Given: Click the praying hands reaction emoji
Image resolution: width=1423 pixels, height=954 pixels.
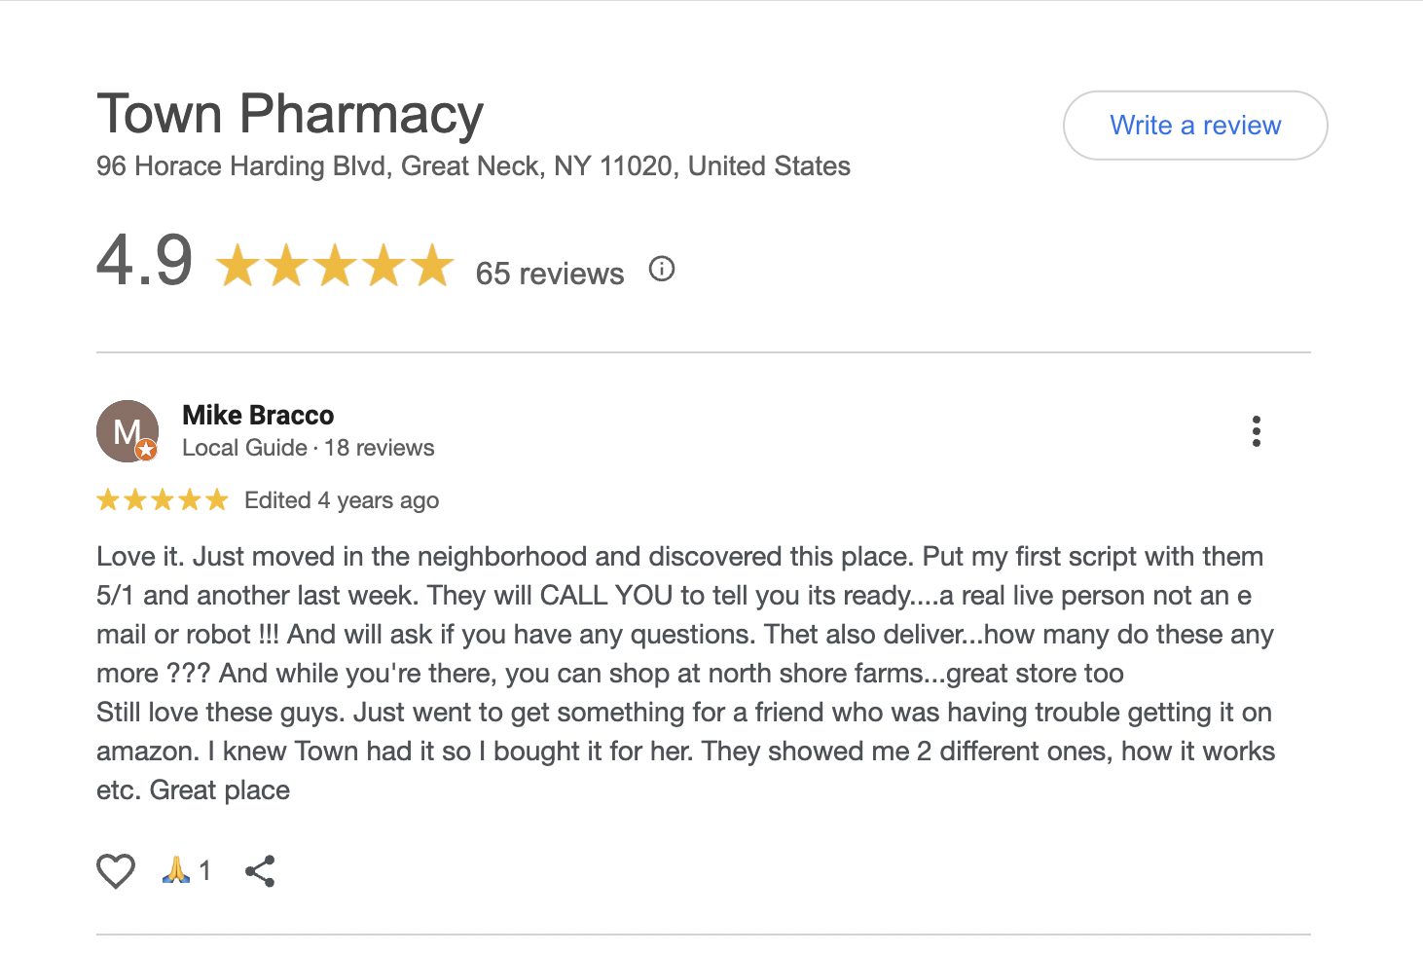Looking at the screenshot, I should point(175,869).
